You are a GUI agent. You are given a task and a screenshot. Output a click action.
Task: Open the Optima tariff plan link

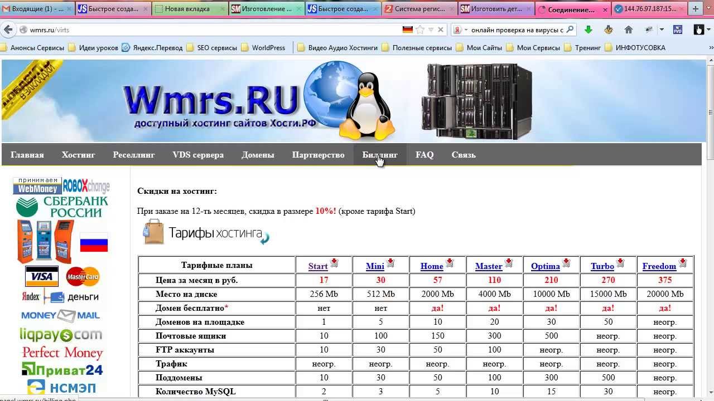(x=546, y=266)
